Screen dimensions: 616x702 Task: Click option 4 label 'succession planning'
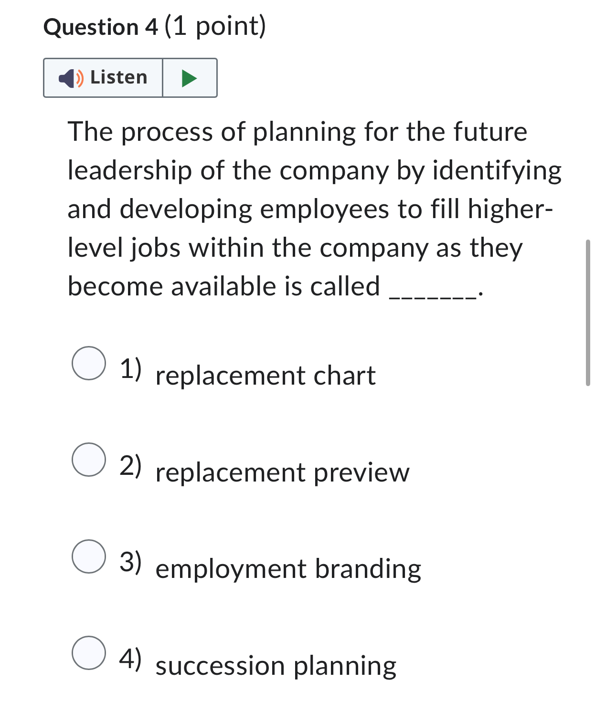point(276,664)
